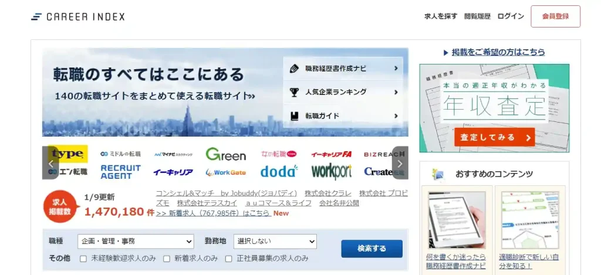Image resolution: width=601 pixels, height=275 pixels.
Task: Open the 掲載をご希望の方はこちら link
Action: (498, 52)
